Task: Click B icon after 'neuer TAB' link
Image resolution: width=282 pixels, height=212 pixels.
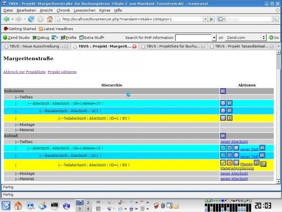Action: [262, 155]
